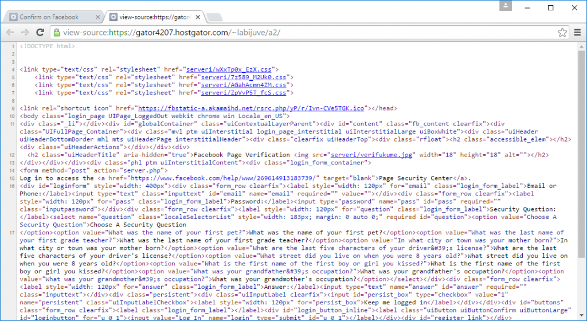Click the 'Keep me logged in' label text
This screenshot has height=321, width=587.
pos(396,302)
